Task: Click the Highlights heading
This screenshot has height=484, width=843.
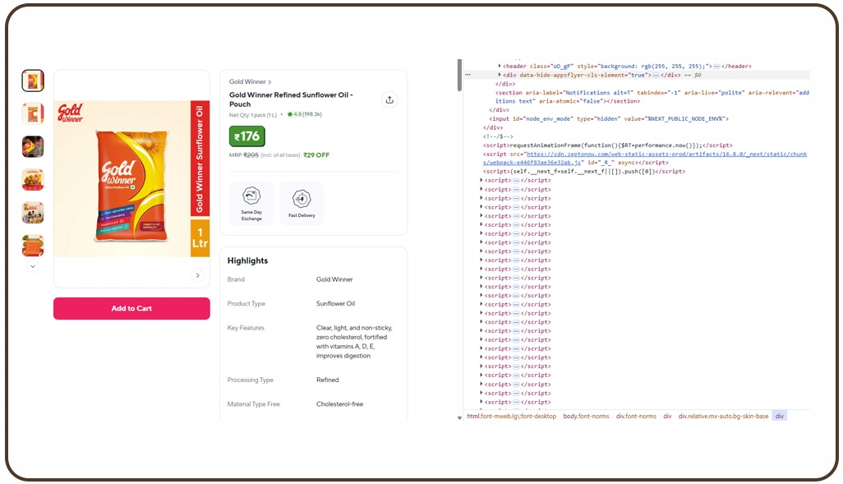Action: click(x=247, y=260)
